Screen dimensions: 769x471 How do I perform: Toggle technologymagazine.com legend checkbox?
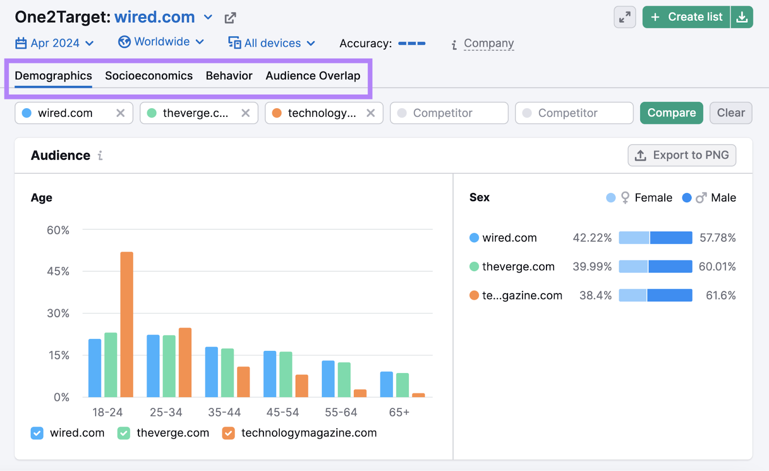pyautogui.click(x=228, y=433)
